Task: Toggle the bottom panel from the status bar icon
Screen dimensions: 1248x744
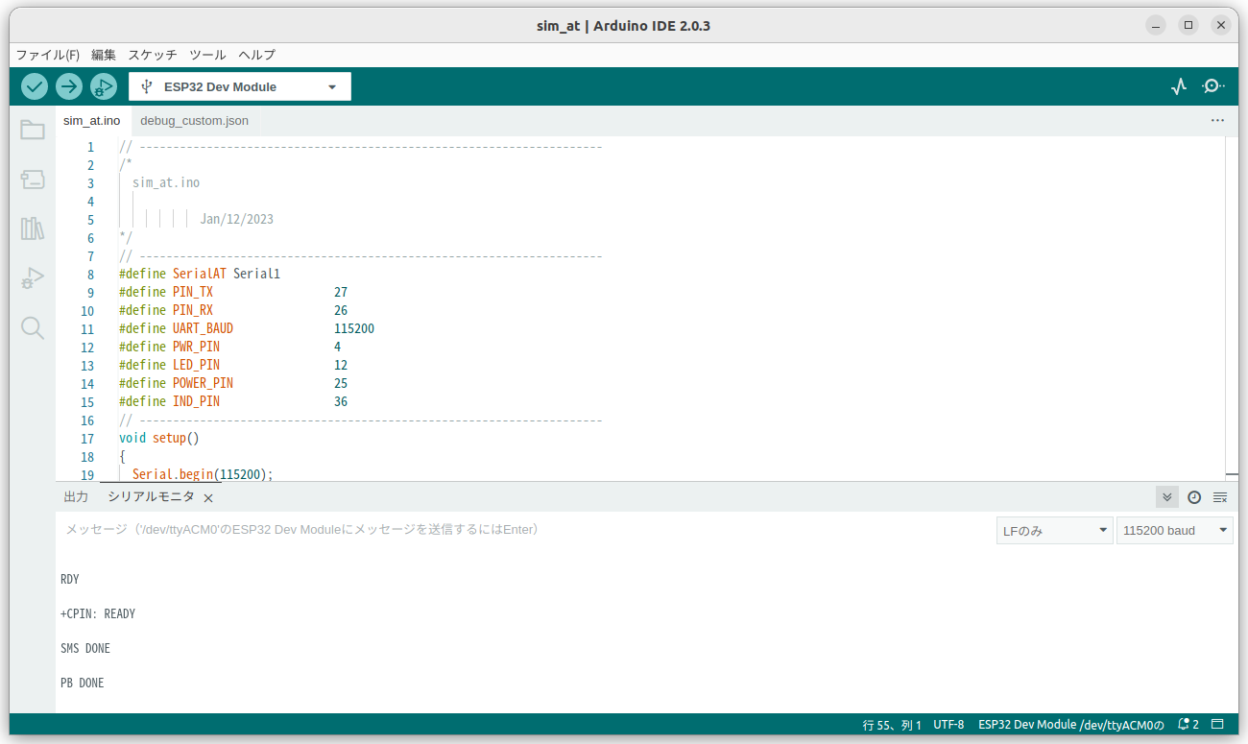Action: 1217,725
